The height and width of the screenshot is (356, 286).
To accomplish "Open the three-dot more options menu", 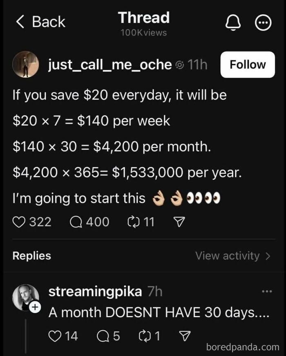I will click(264, 23).
